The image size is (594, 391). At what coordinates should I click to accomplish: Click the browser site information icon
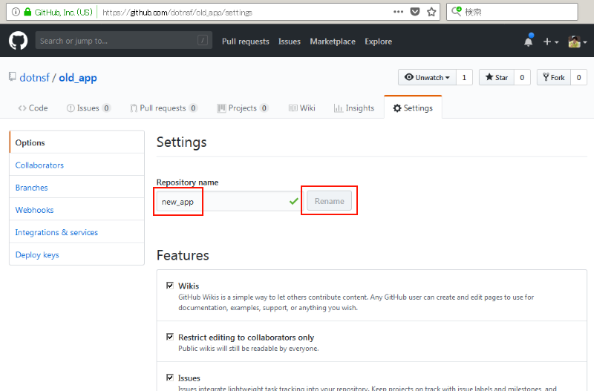pos(16,12)
